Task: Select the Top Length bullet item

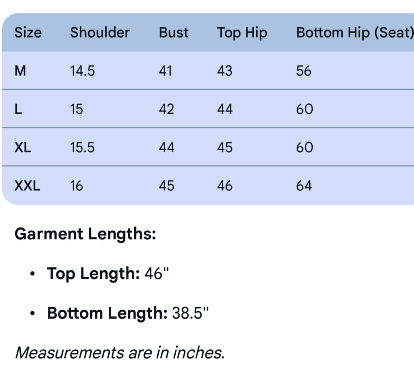Action: coord(108,273)
